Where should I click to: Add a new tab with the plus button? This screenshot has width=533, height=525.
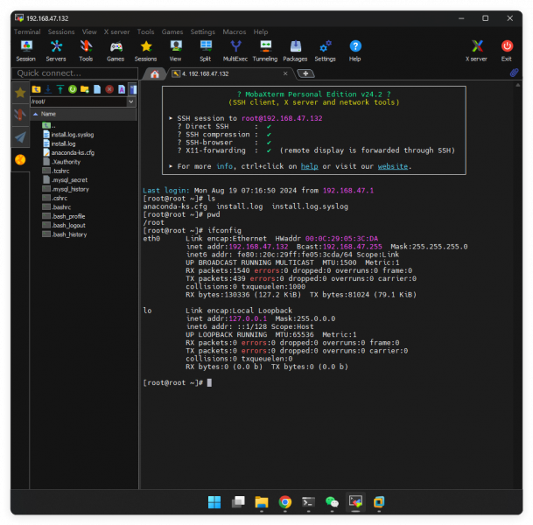[305, 73]
